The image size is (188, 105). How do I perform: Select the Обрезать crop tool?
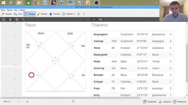68,14
